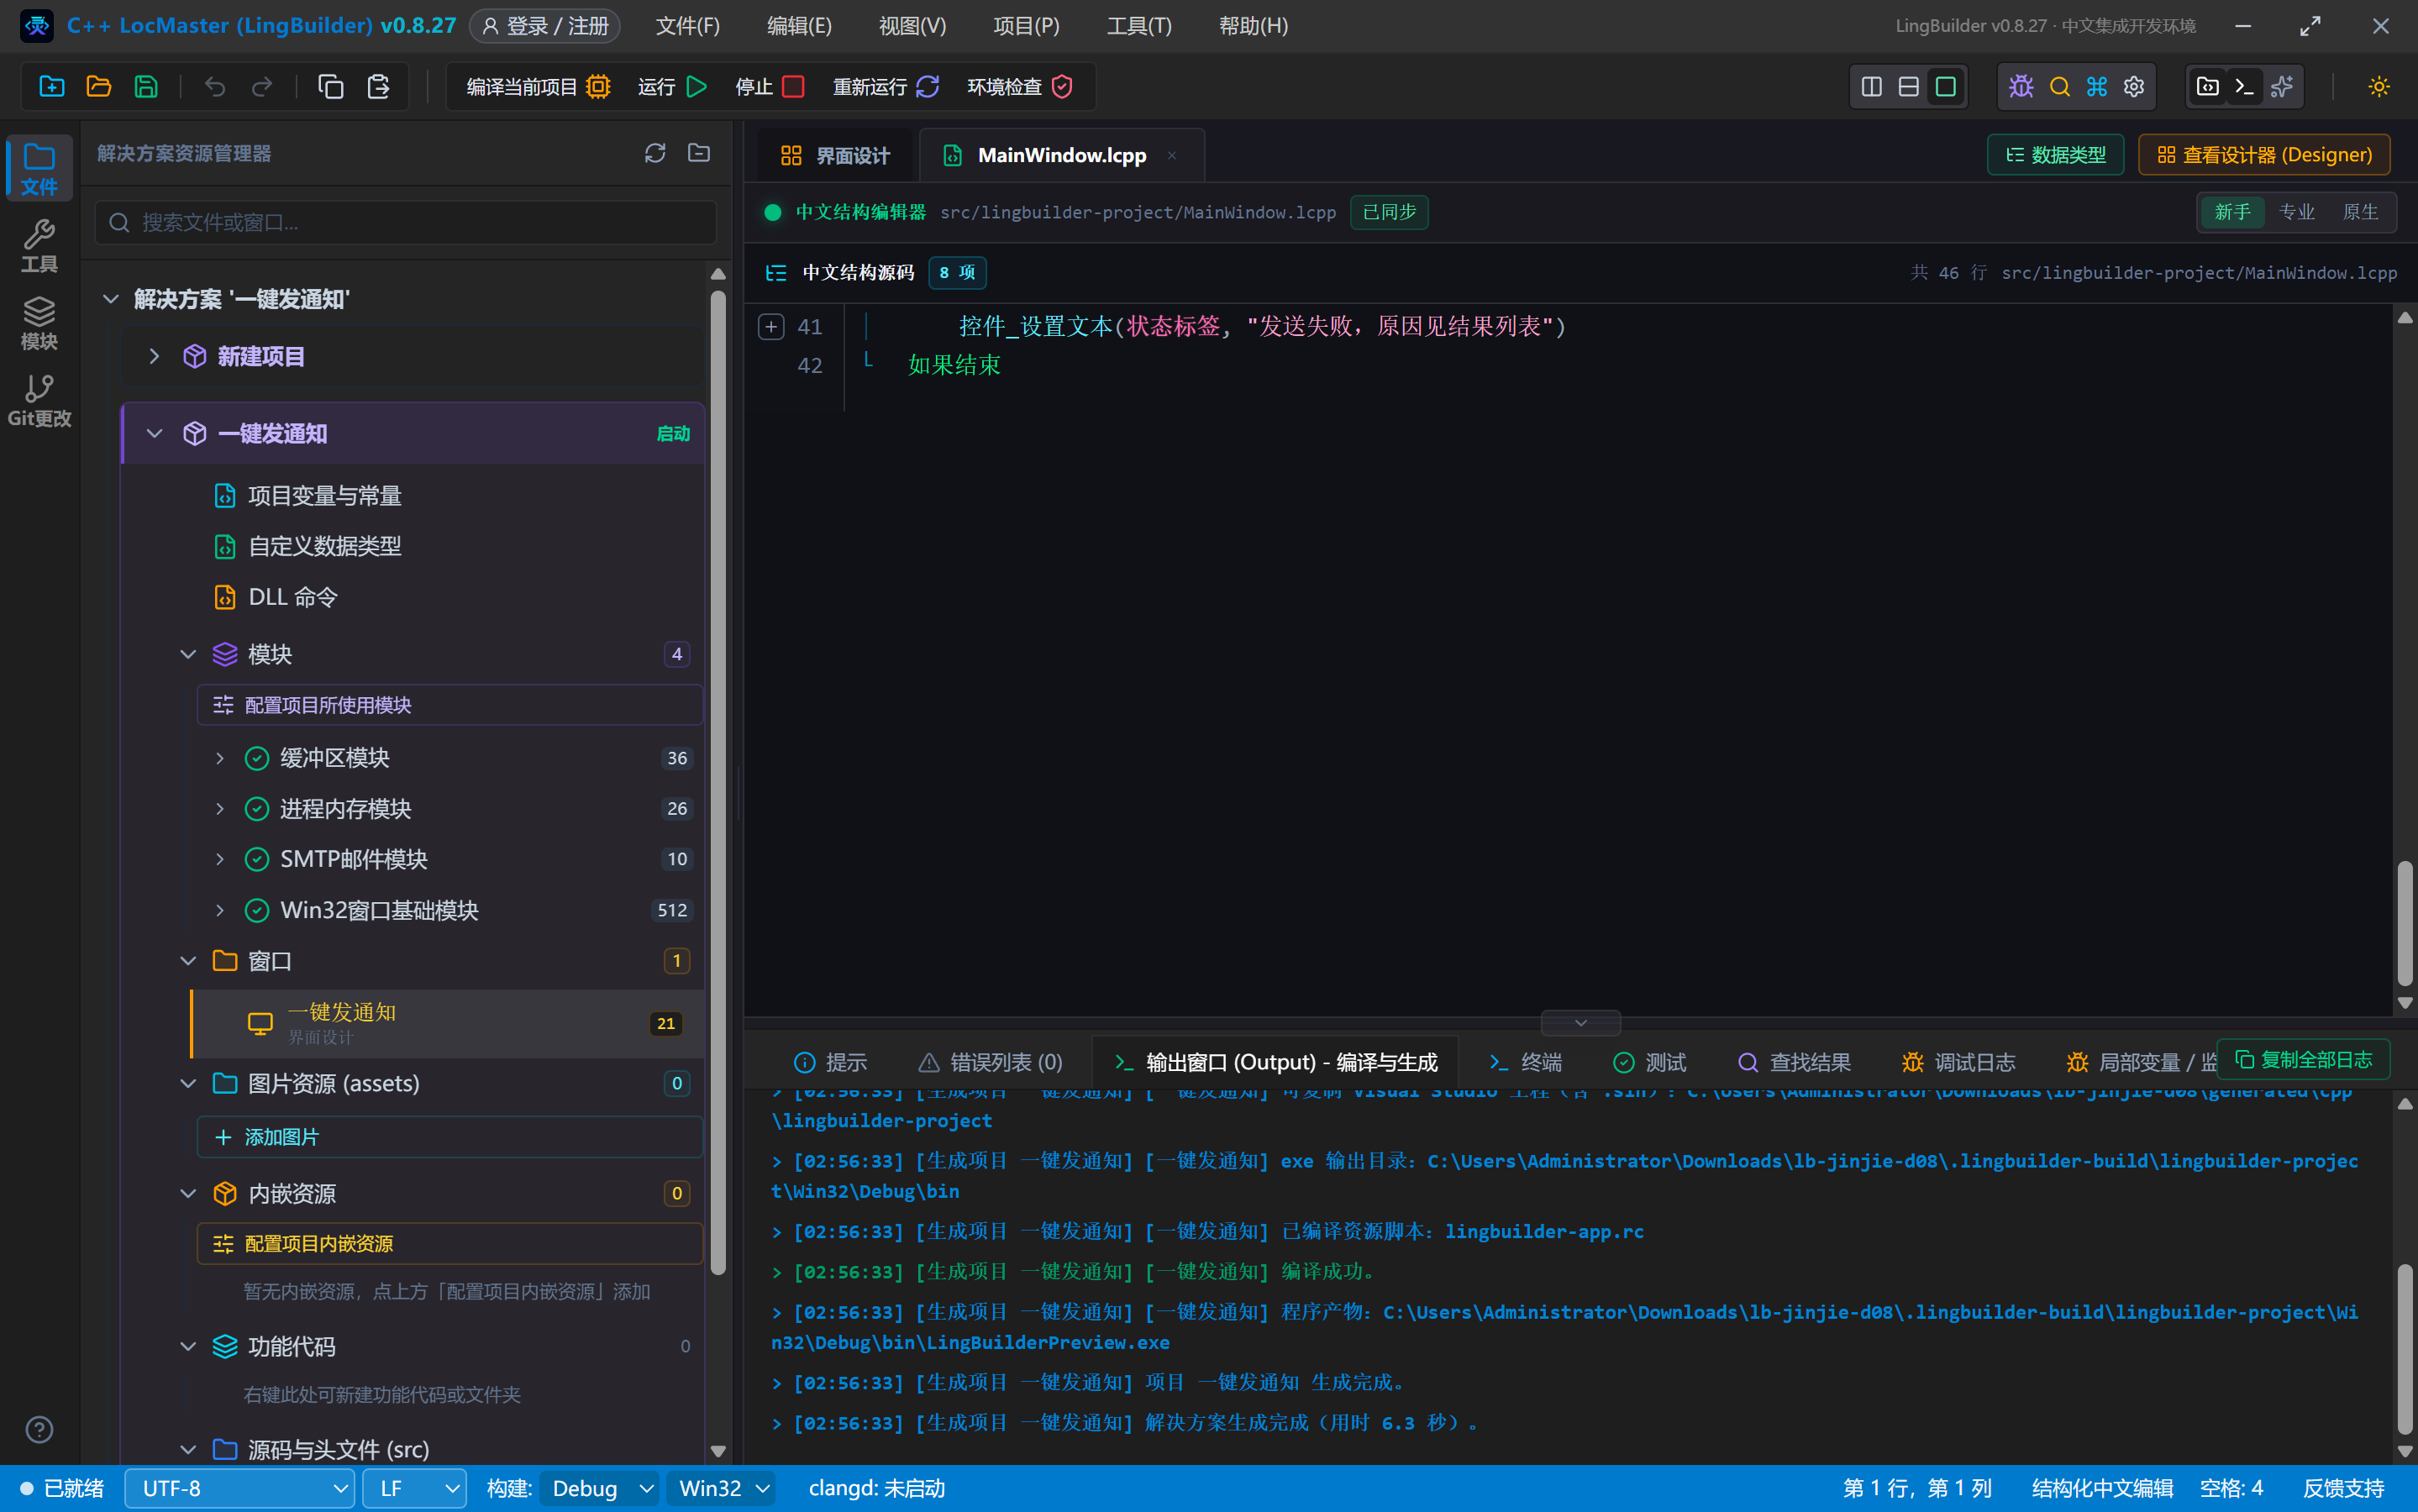Open the UTF-8 encoding dropdown
This screenshot has width=2418, height=1512.
240,1488
